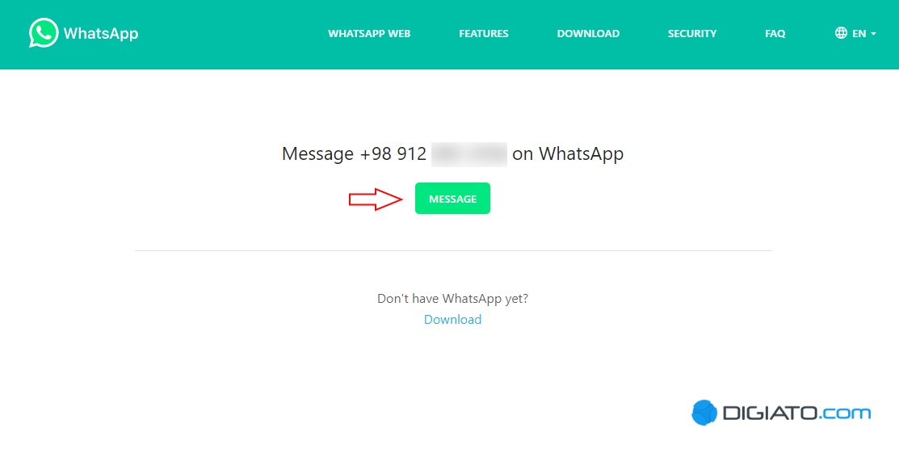Click the globe language icon
This screenshot has height=449, width=899.
coord(841,33)
